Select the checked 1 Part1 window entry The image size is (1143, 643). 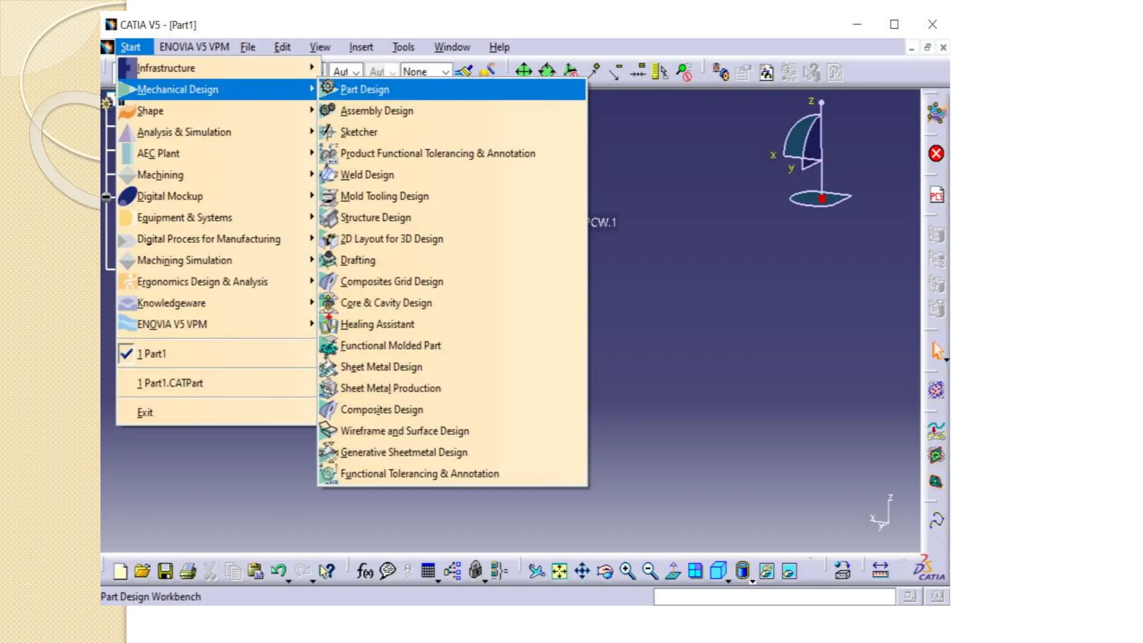point(151,353)
